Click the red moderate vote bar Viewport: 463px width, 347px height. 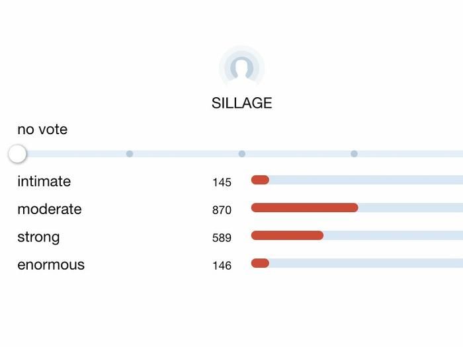pyautogui.click(x=304, y=208)
